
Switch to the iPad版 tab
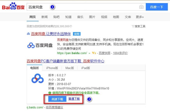86,68
